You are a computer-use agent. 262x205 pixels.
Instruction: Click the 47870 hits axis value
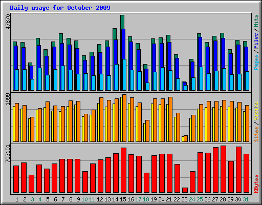pyautogui.click(x=8, y=22)
